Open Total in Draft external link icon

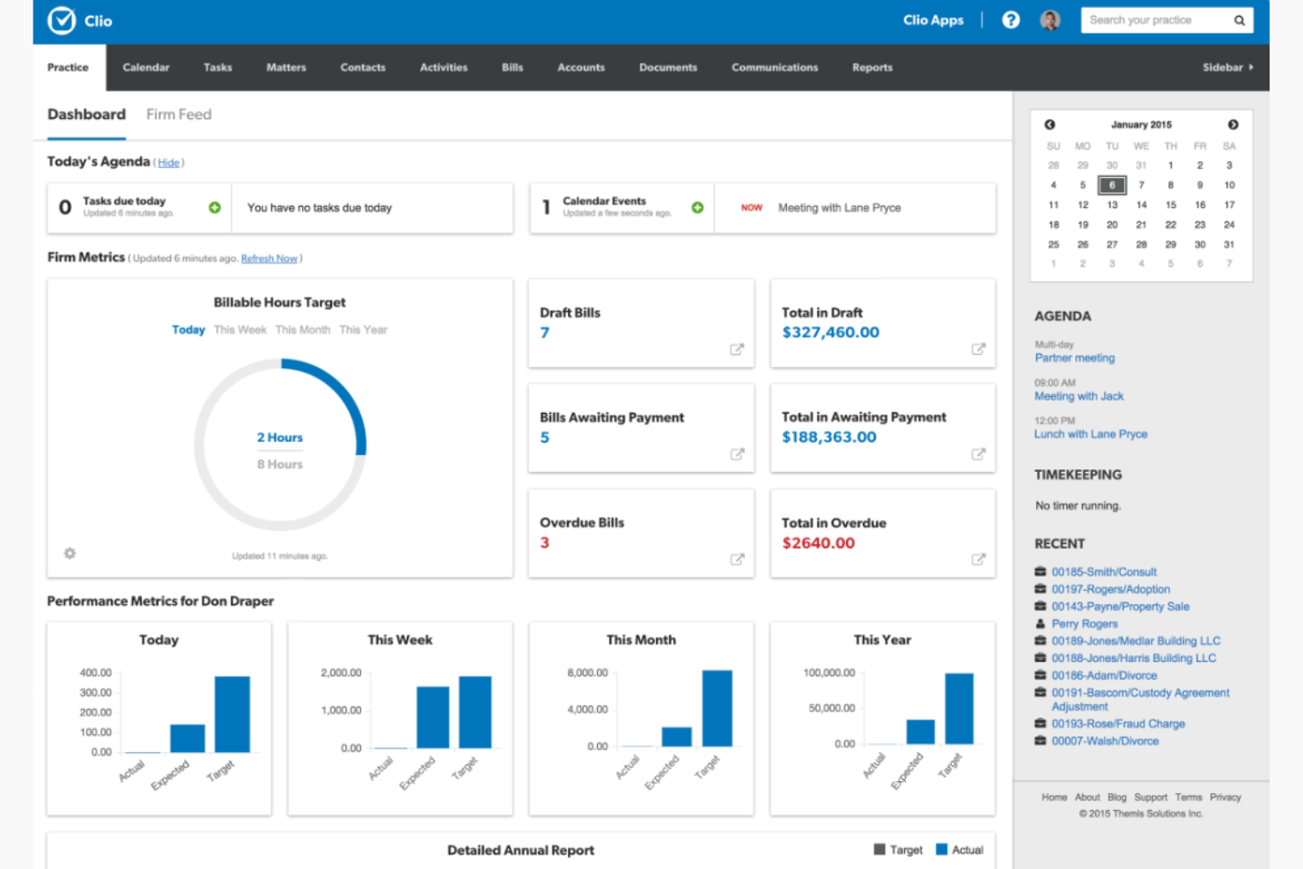point(978,350)
